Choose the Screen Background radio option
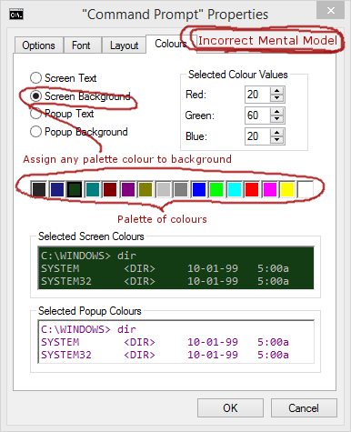This screenshot has height=432, width=351. click(x=80, y=96)
